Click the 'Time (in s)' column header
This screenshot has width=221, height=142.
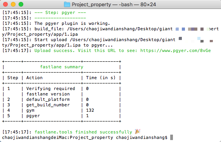tap(101, 78)
